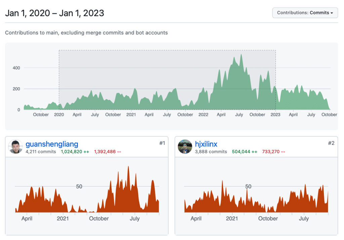Click the 2022 label on the main graph axis
Viewport: 344px width, 240px height.
(203, 115)
